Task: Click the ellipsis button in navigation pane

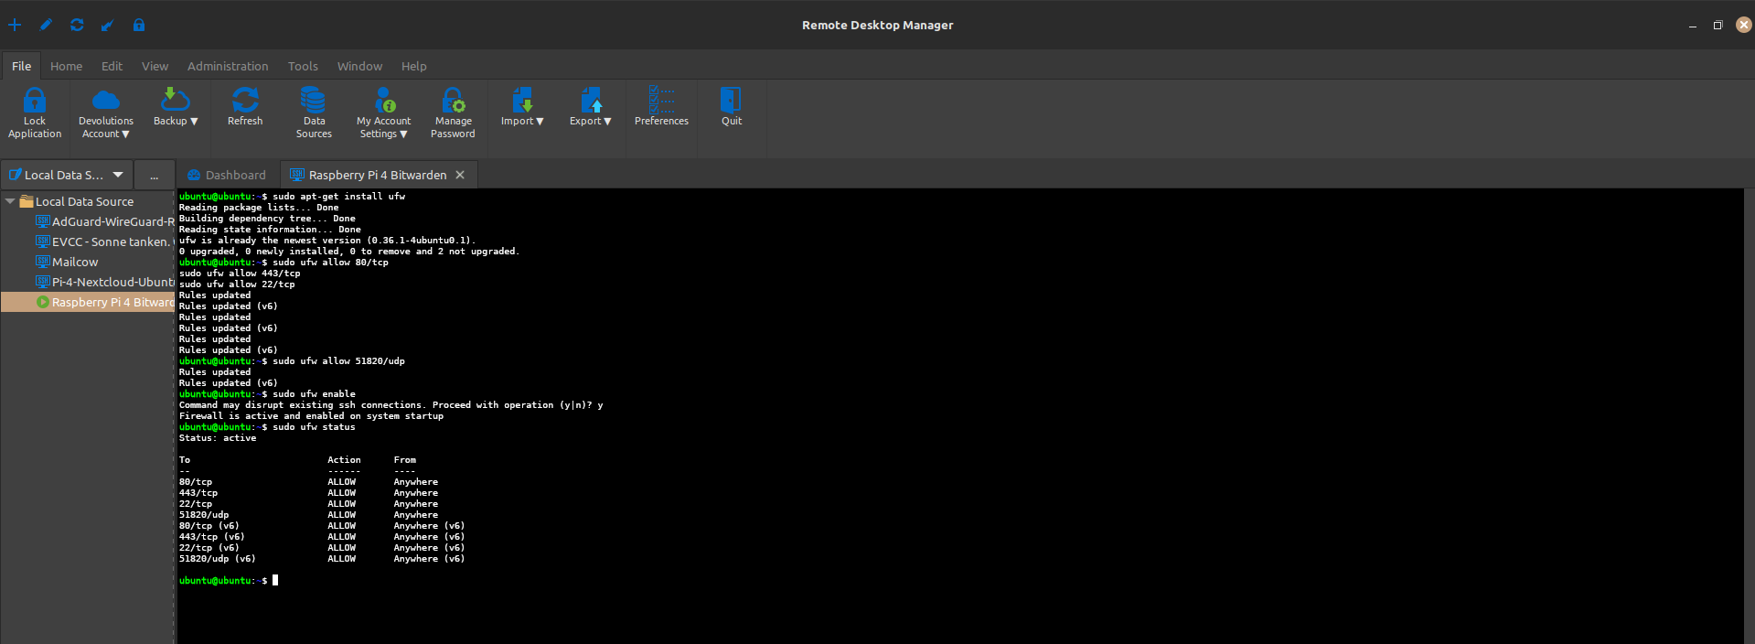Action: 154,175
